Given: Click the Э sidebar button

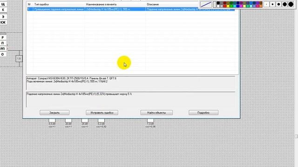Looking at the screenshot, I should tap(3, 17).
